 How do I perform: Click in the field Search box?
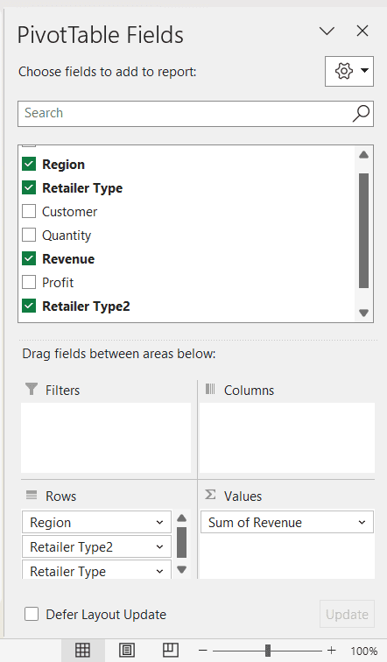pos(186,113)
